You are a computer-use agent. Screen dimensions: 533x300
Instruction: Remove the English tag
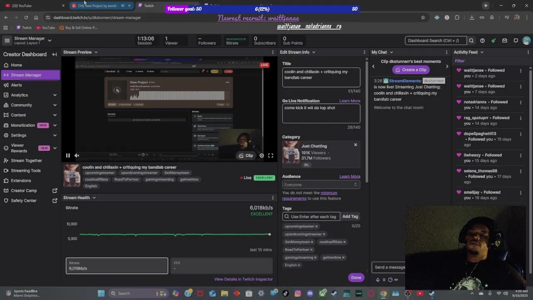(x=299, y=265)
